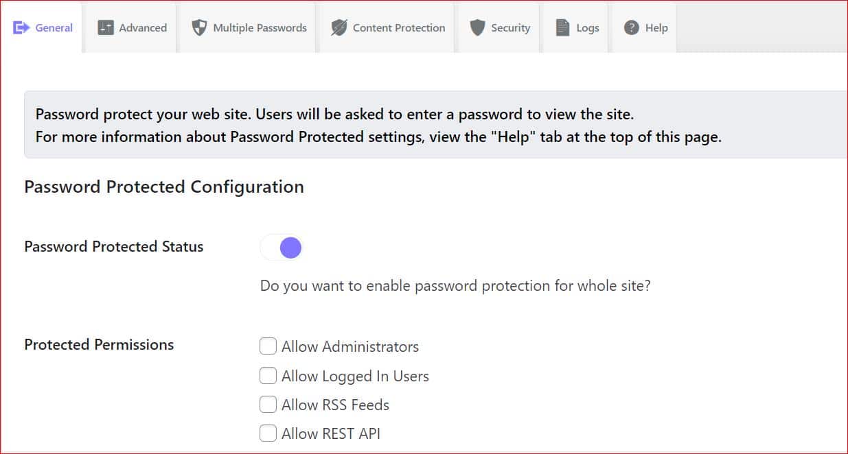The image size is (848, 454).
Task: Check the Allow REST API option
Action: (268, 433)
